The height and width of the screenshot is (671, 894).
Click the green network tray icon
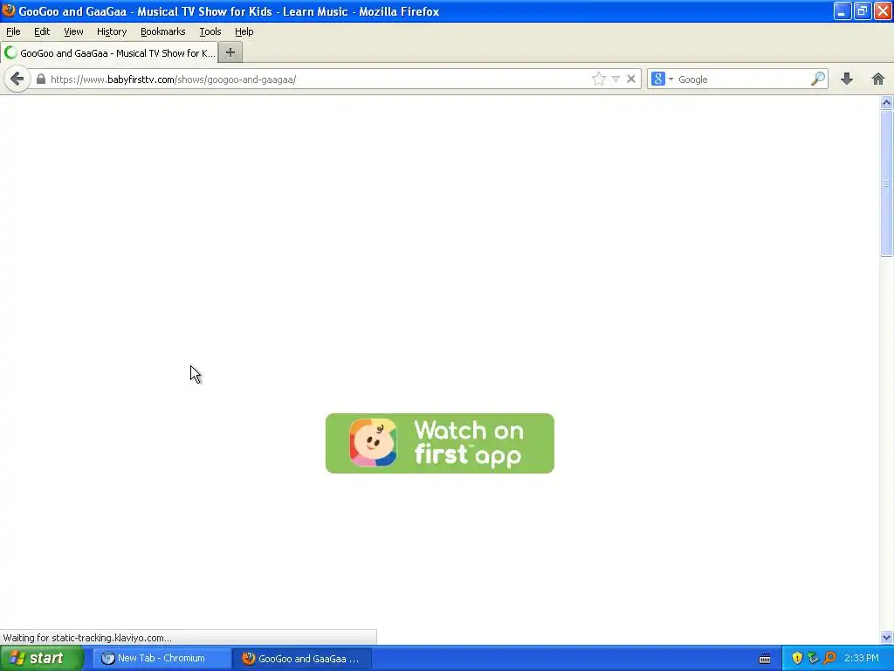813,659
